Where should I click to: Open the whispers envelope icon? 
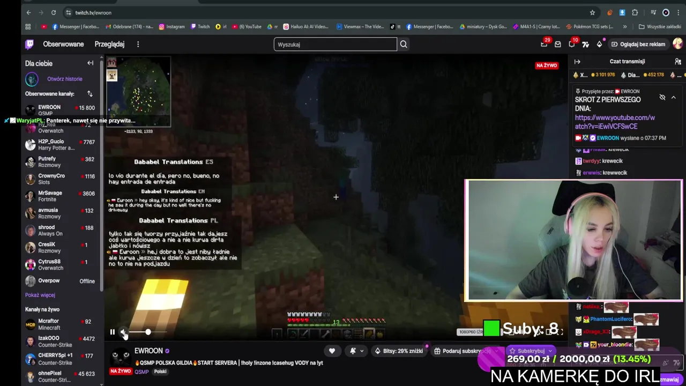pyautogui.click(x=558, y=44)
